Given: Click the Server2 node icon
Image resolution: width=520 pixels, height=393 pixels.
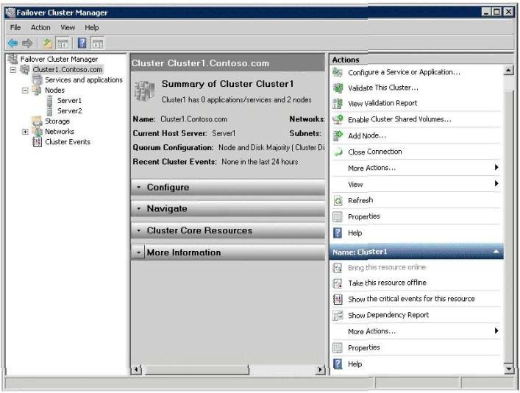Looking at the screenshot, I should (49, 111).
